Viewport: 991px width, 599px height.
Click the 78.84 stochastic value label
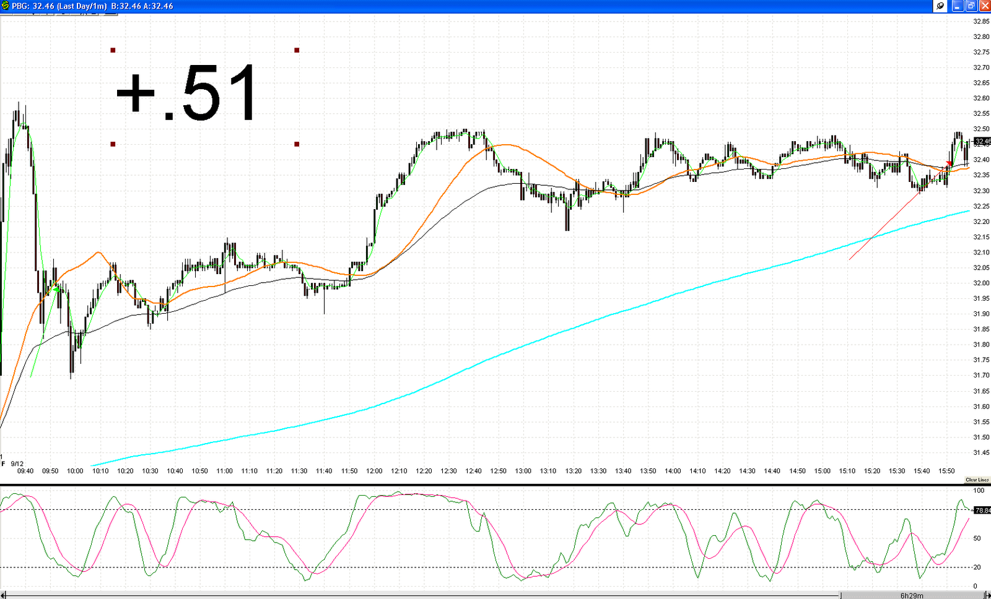point(982,511)
